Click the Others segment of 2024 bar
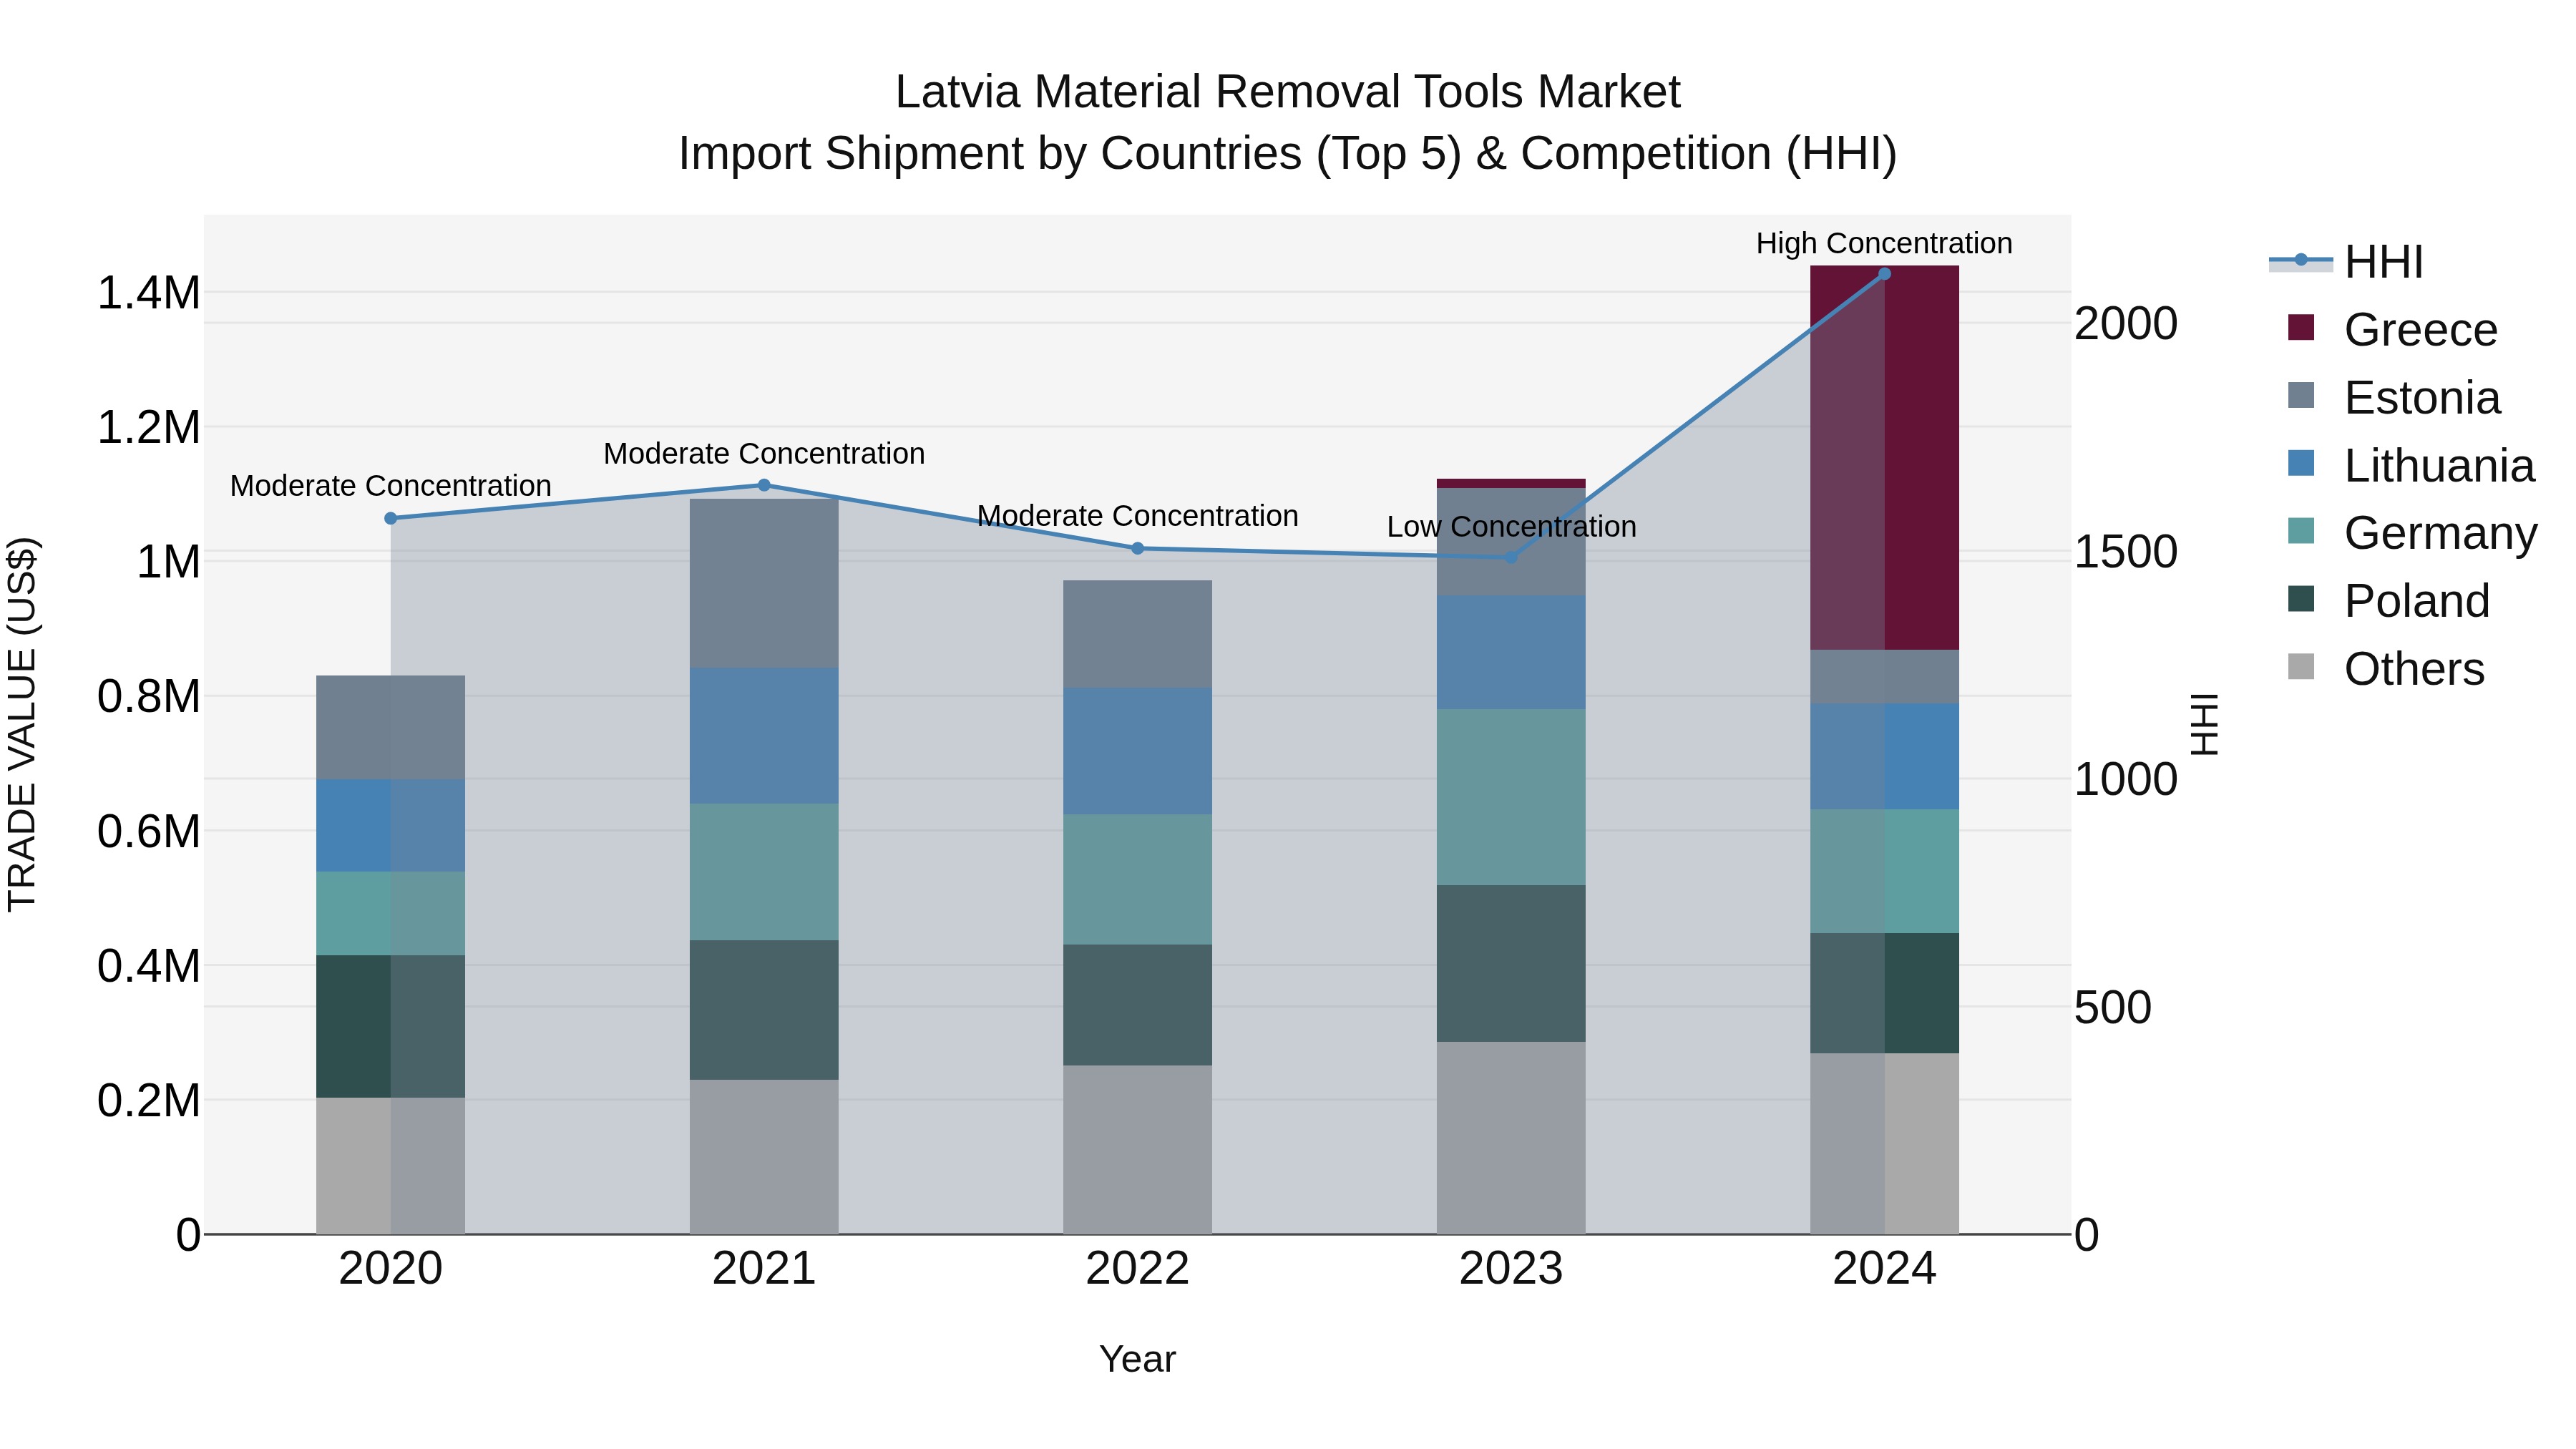This screenshot has height=1449, width=2576. pos(1884,1143)
